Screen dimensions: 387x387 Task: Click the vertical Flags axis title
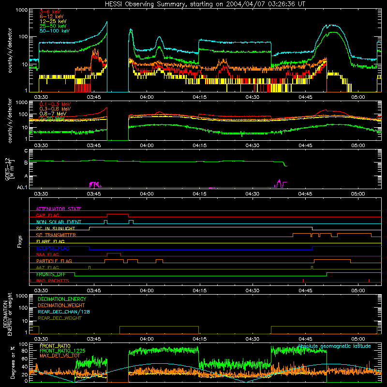tap(20, 241)
